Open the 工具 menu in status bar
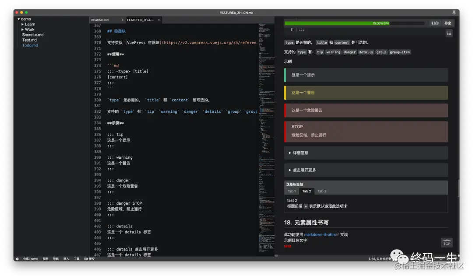The width and height of the screenshot is (473, 279). [x=77, y=259]
